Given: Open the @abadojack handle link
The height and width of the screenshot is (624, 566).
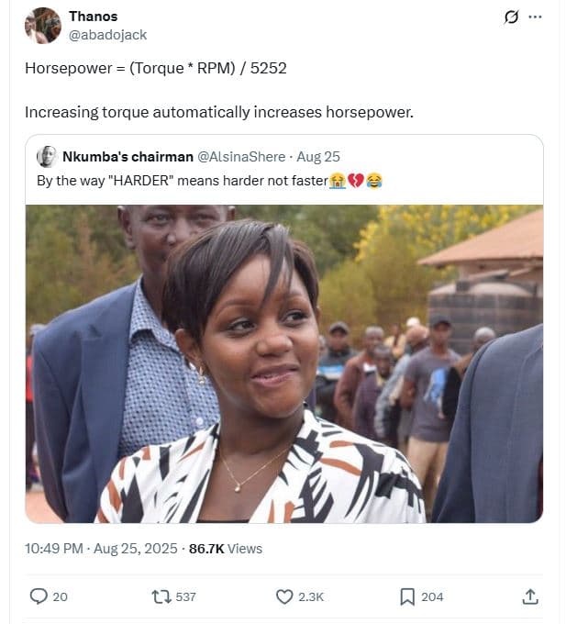Looking at the screenshot, I should click(x=107, y=35).
